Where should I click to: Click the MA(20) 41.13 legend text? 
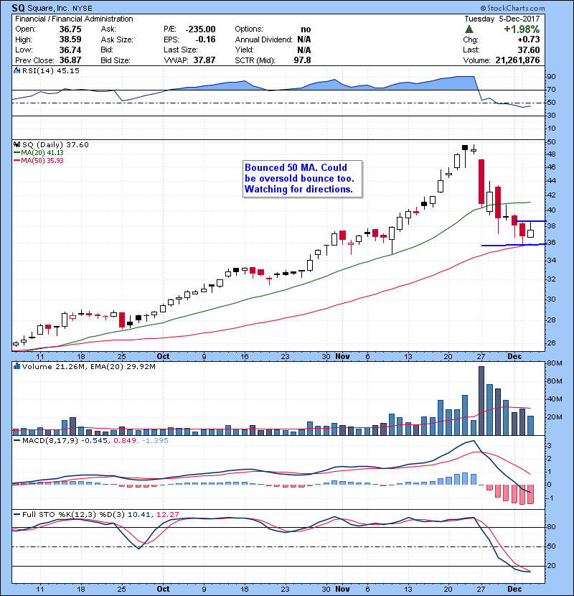pos(42,152)
